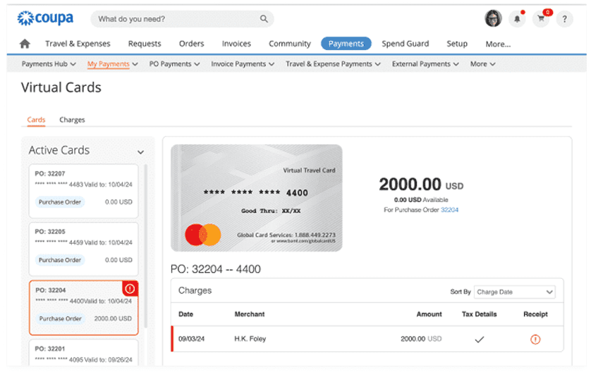The width and height of the screenshot is (591, 374).
Task: Click the Tax Details column header
Action: (x=479, y=314)
